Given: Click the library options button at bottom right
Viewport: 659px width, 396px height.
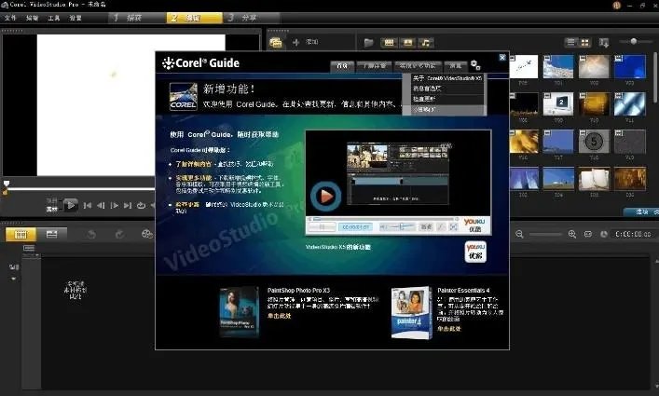Looking at the screenshot, I should point(641,212).
